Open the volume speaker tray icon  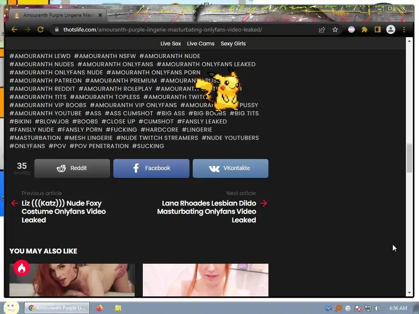[x=378, y=308]
